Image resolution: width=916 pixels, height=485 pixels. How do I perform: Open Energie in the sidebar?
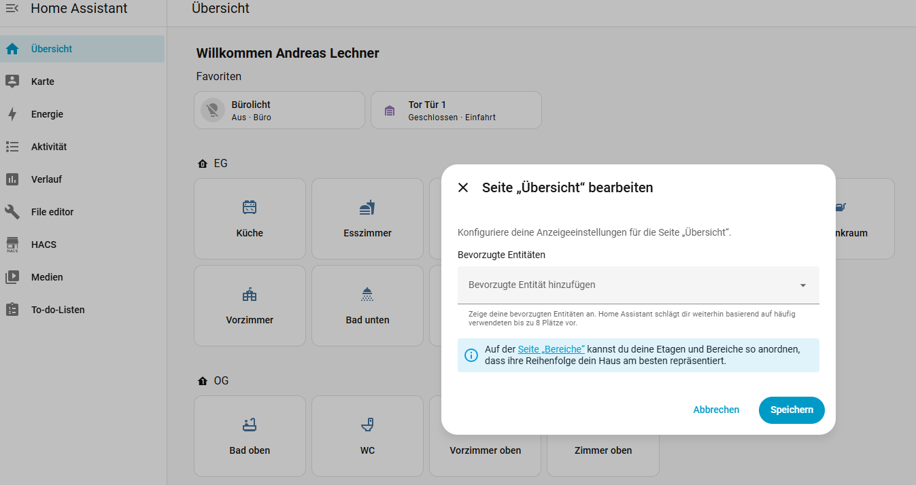pos(47,114)
